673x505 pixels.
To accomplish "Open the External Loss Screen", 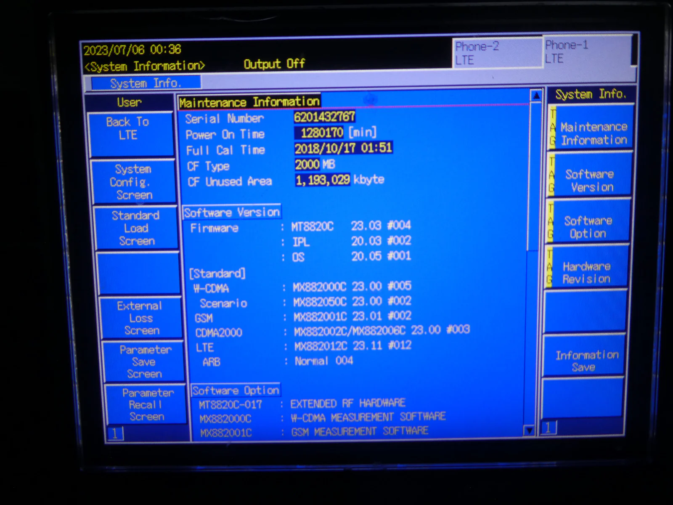I will 140,318.
